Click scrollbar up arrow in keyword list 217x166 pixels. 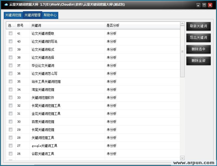click(182, 24)
